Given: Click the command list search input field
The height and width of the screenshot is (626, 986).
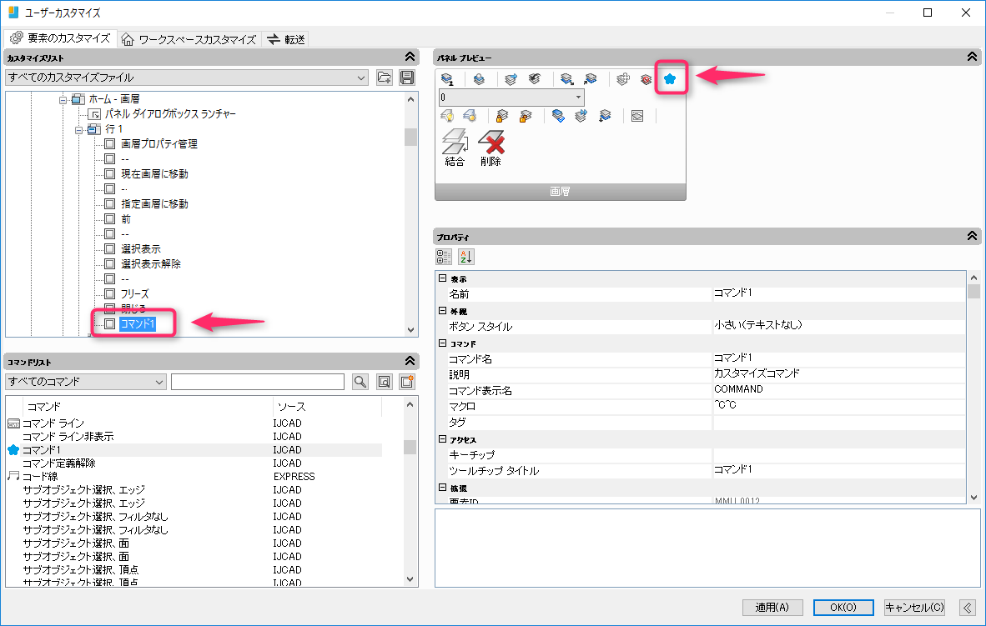Looking at the screenshot, I should [x=258, y=382].
